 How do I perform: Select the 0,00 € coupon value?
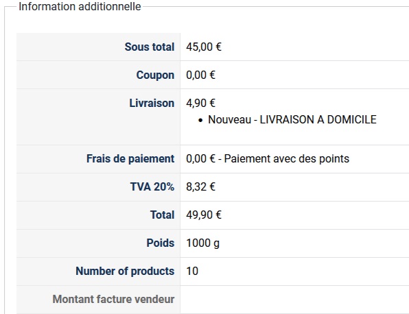click(x=200, y=75)
